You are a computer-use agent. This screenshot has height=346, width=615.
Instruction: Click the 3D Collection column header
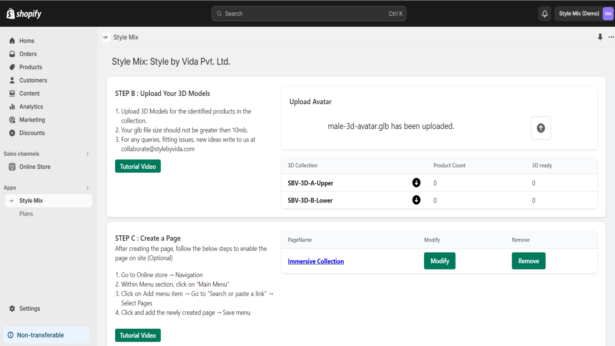pos(303,166)
